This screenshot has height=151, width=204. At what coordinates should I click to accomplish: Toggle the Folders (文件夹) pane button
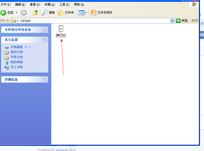[66, 13]
